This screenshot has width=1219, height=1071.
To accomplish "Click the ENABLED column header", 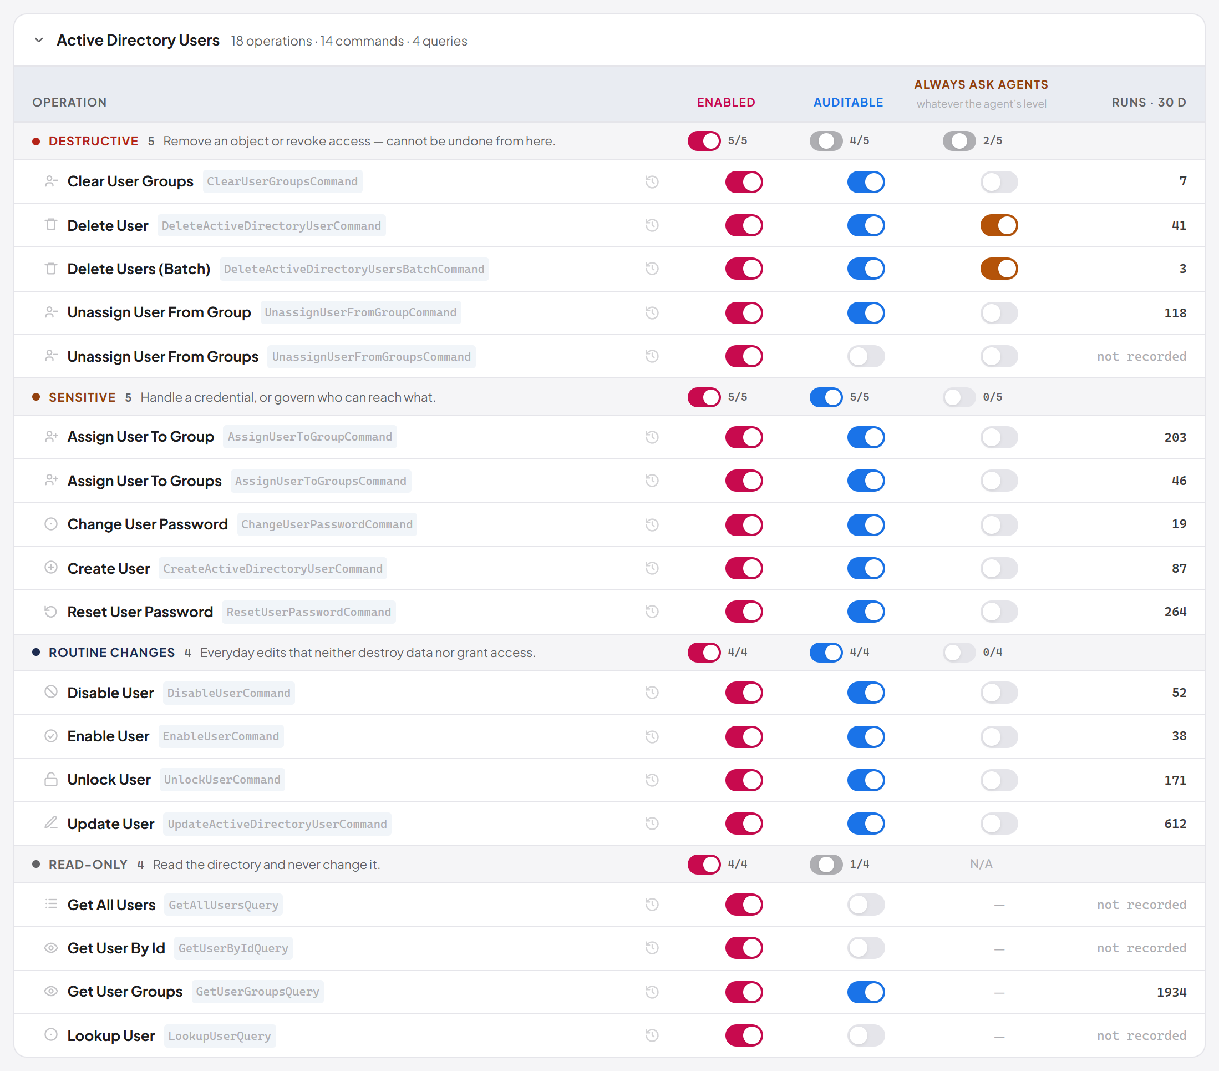I will [726, 102].
